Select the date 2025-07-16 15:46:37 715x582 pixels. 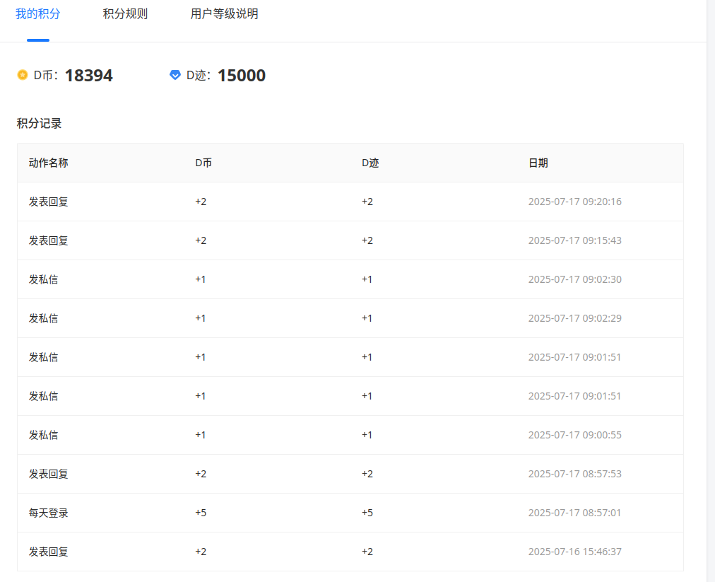tap(575, 552)
